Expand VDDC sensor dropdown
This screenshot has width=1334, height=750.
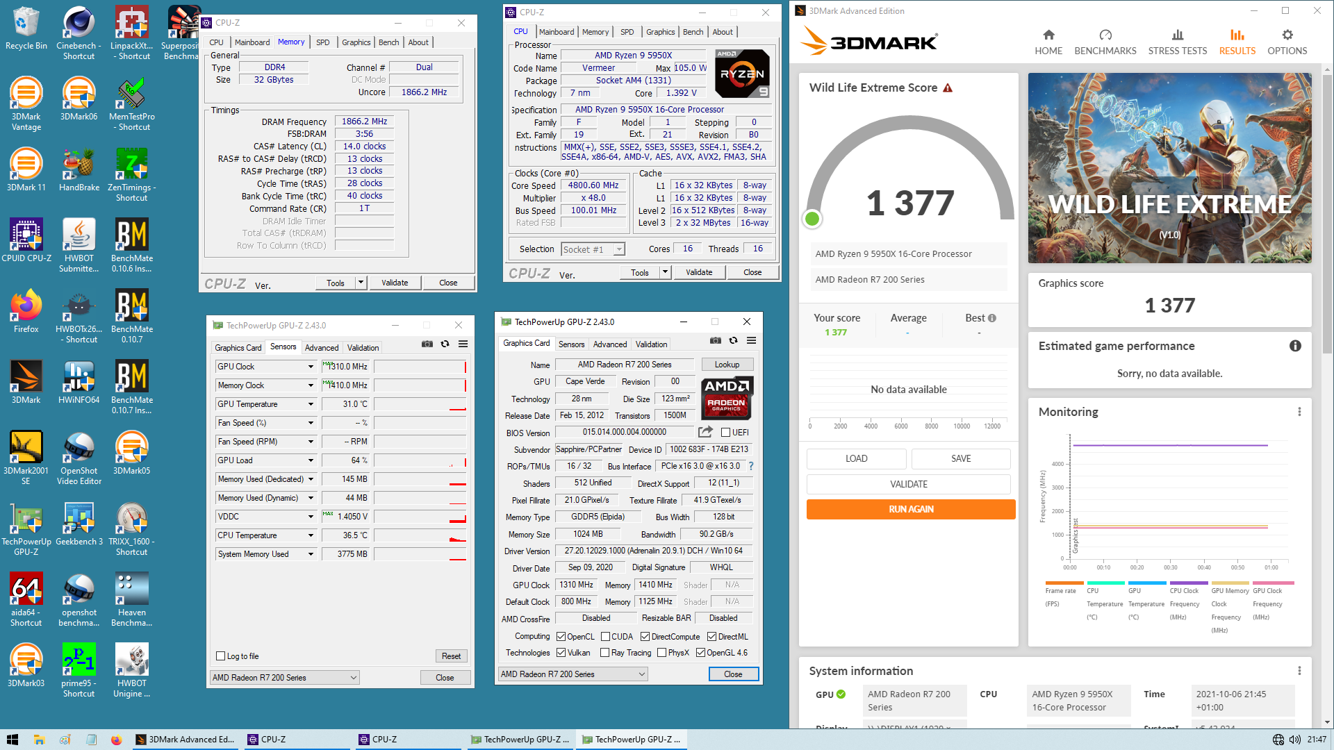click(x=311, y=517)
